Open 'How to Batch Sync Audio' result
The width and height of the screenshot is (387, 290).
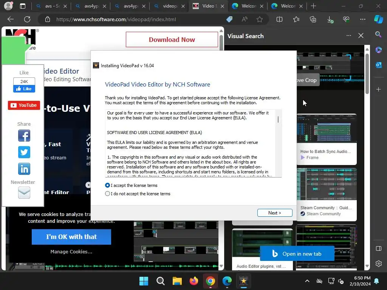tap(326, 139)
